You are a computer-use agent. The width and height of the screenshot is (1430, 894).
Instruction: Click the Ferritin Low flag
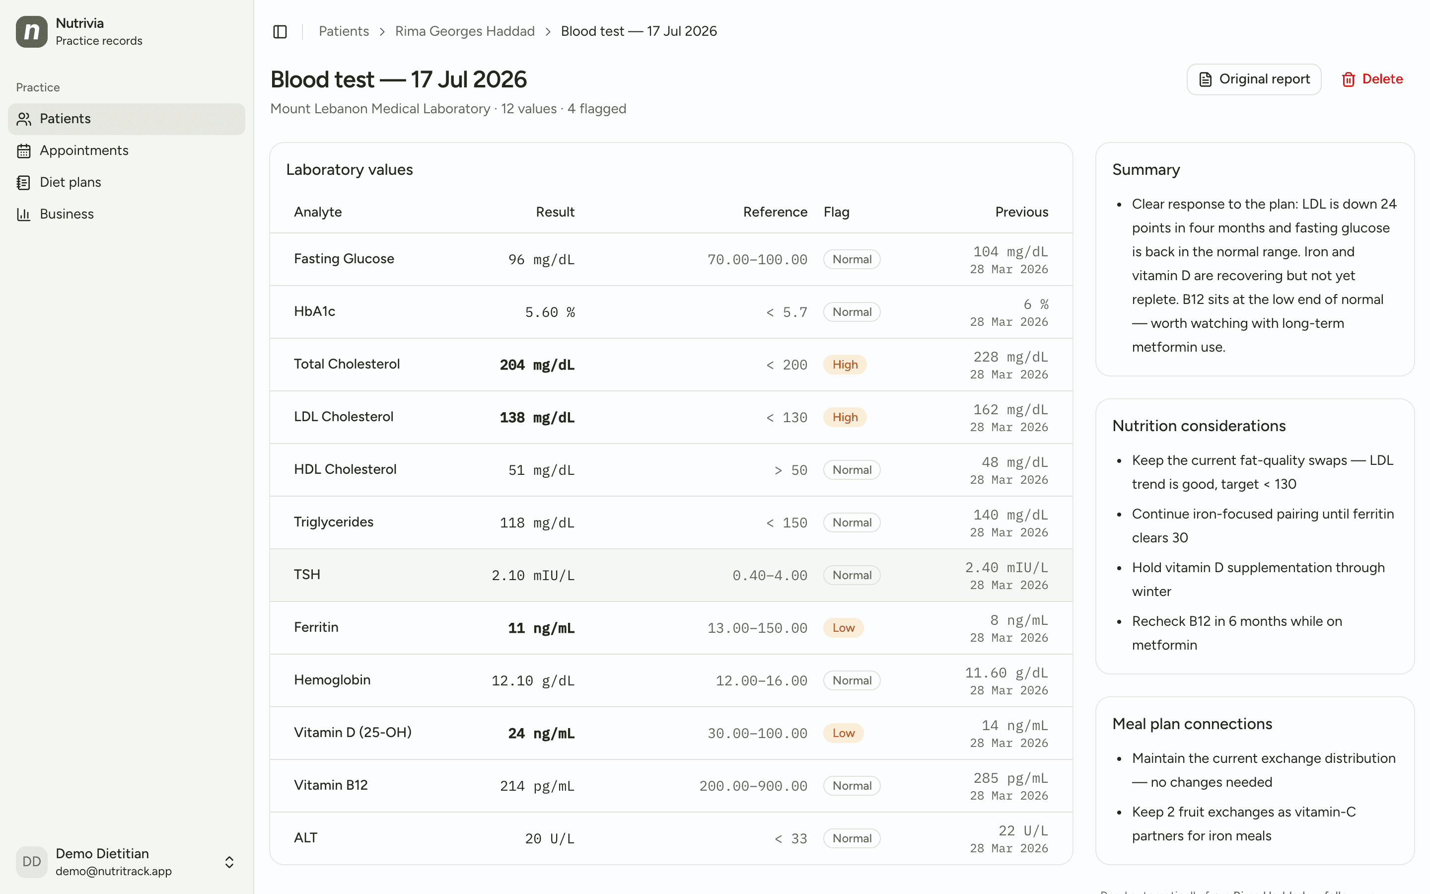click(x=843, y=628)
